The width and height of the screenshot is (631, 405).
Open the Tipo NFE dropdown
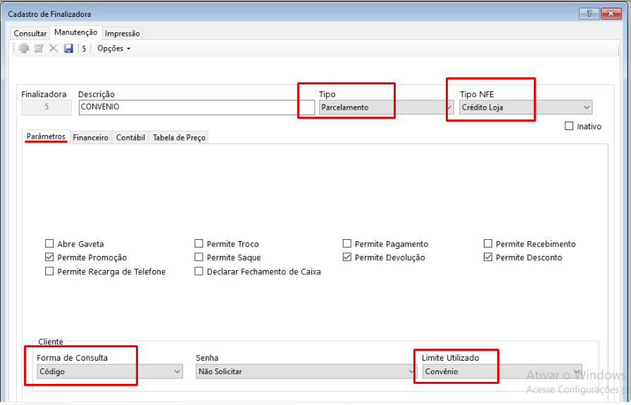click(x=586, y=108)
